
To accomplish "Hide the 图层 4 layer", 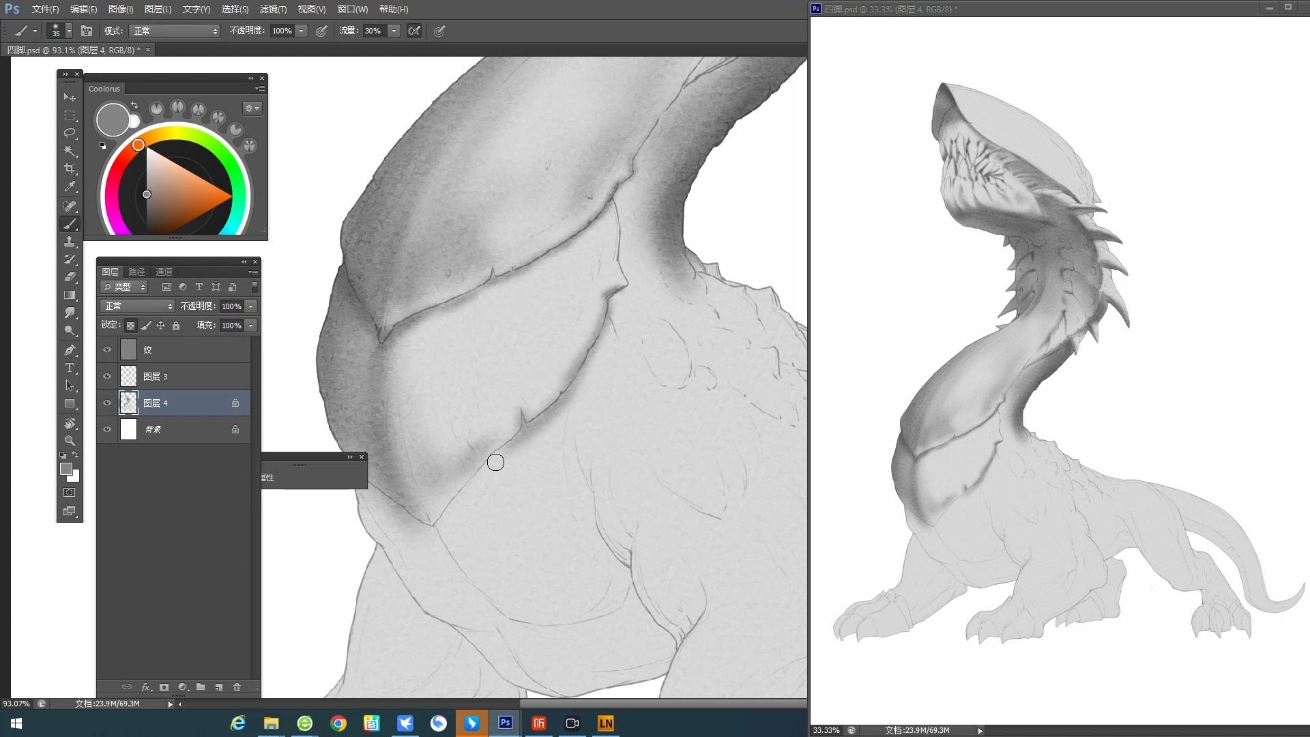I will (107, 403).
